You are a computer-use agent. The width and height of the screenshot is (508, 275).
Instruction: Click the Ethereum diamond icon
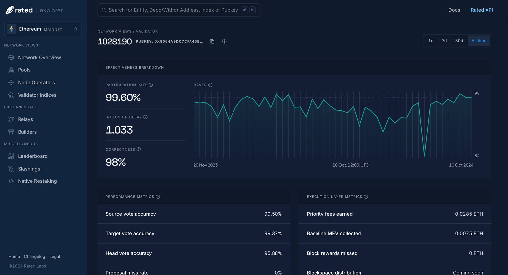pyautogui.click(x=11, y=29)
